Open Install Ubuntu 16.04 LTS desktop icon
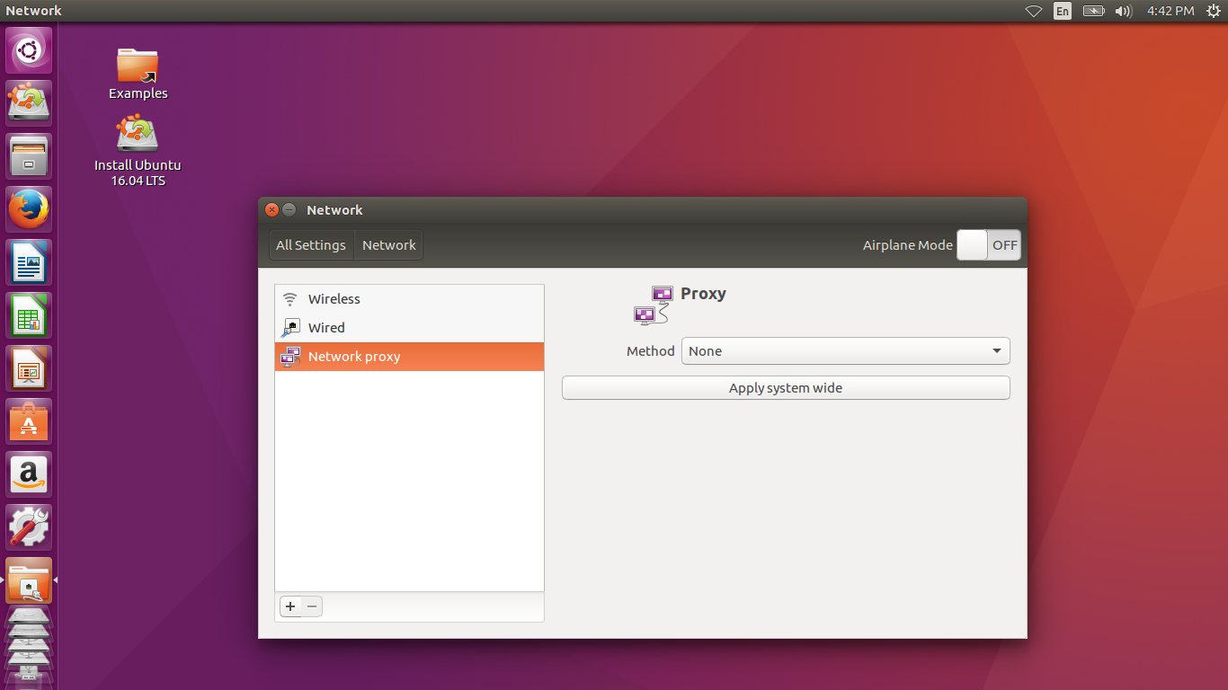The image size is (1228, 690). (x=138, y=151)
